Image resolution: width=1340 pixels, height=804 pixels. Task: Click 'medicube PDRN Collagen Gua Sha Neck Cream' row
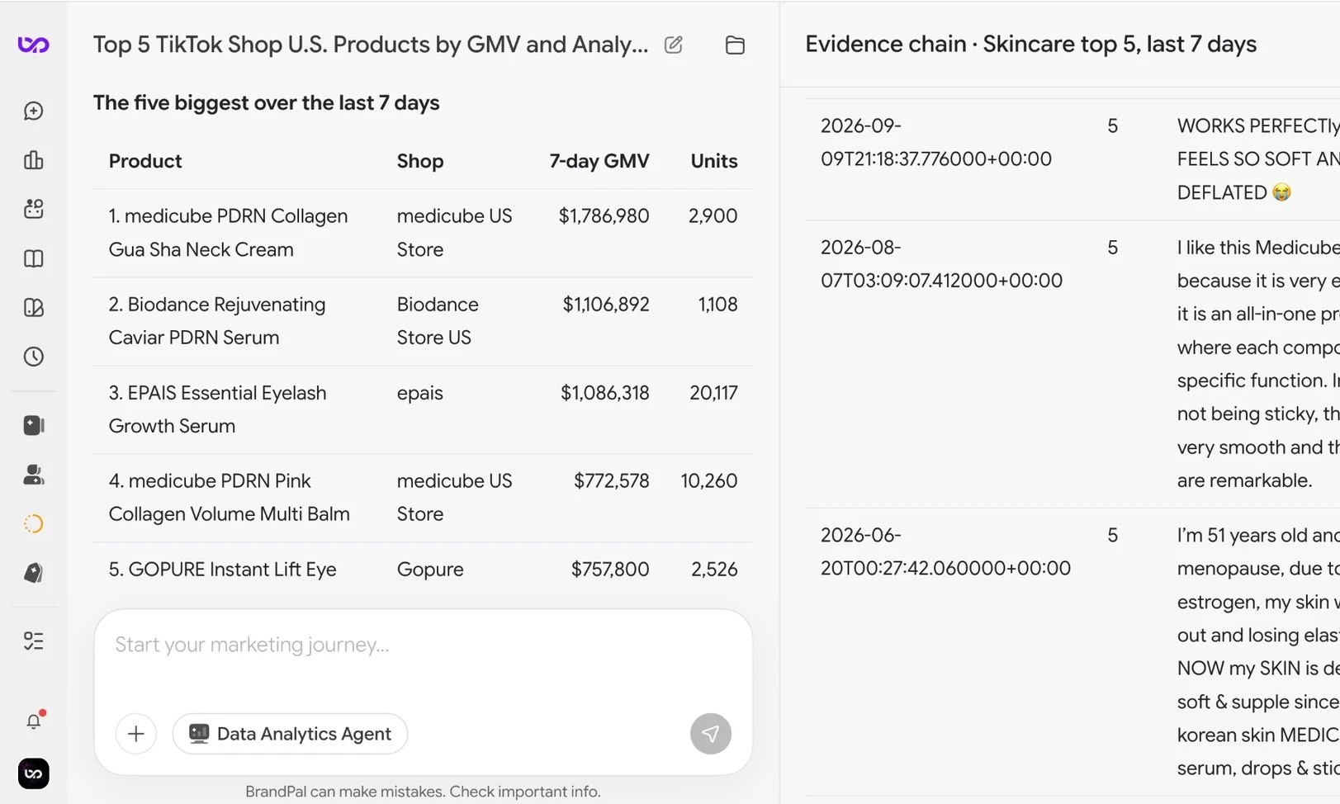pos(423,233)
